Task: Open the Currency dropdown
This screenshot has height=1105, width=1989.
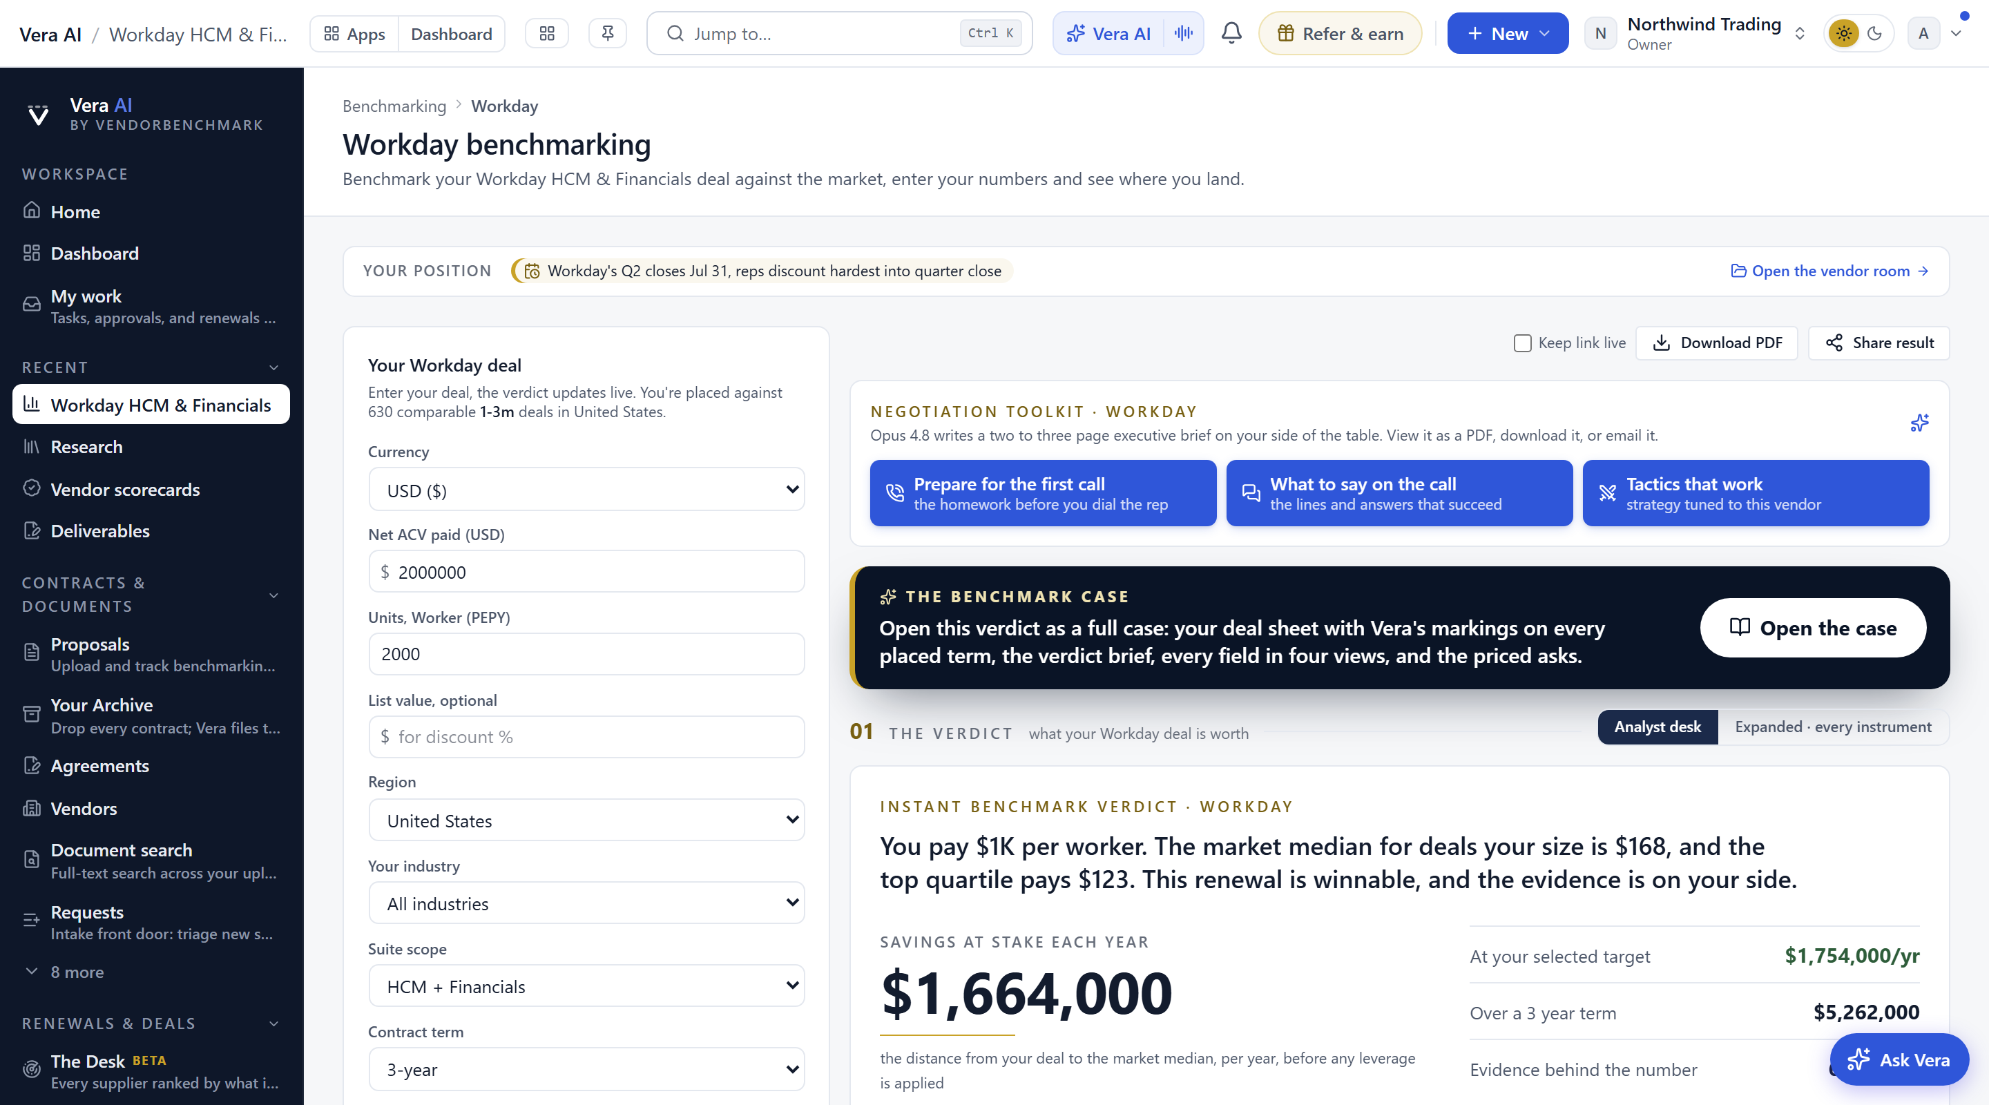Action: pyautogui.click(x=587, y=490)
